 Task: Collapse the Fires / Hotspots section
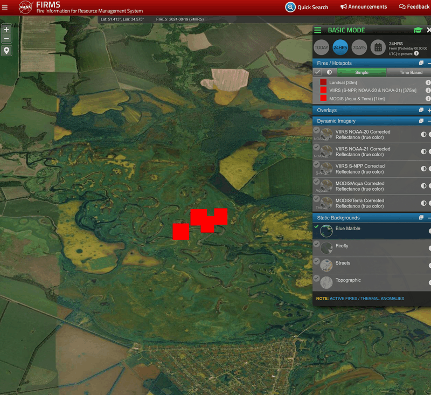429,63
